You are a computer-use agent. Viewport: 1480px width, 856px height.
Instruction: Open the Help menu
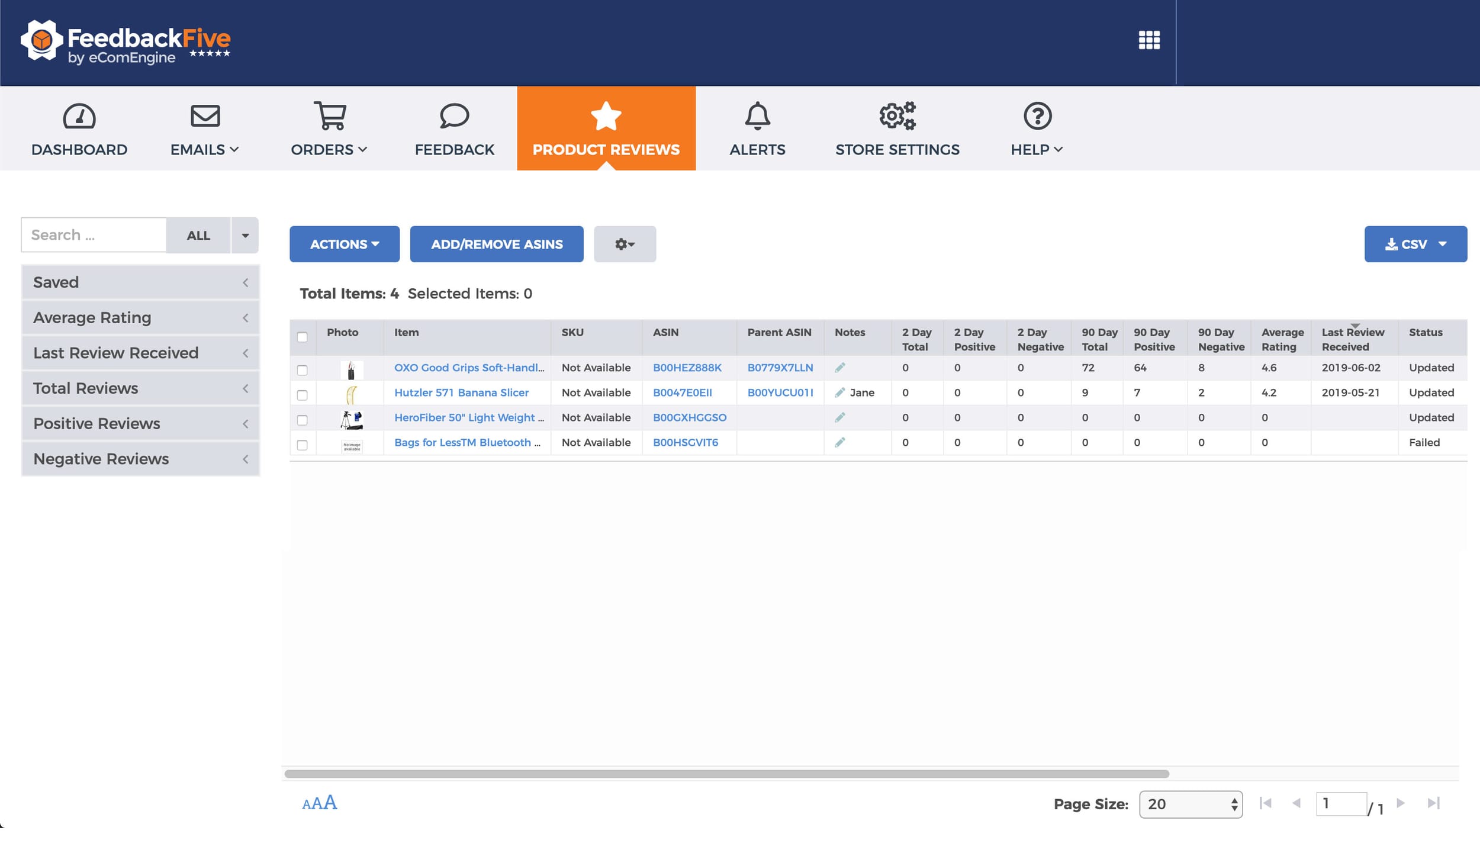pos(1037,128)
